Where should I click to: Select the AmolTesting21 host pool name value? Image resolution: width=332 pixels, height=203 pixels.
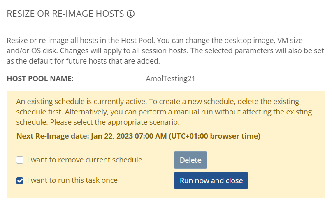[x=170, y=78]
